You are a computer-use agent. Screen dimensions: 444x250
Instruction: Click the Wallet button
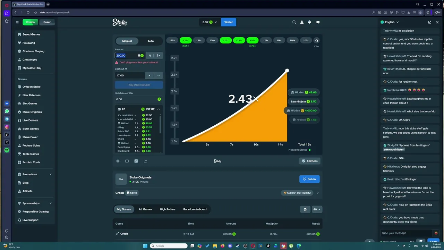click(x=229, y=22)
